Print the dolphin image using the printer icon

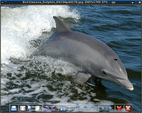[x=14, y=108]
